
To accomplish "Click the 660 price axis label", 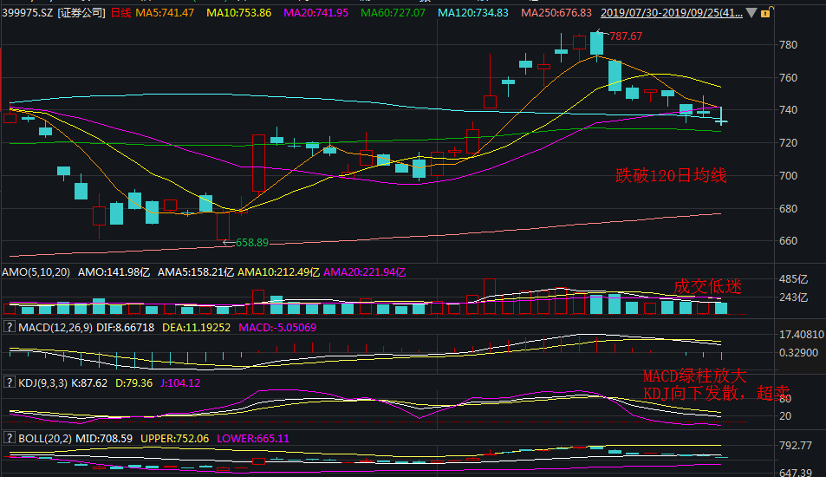I will [788, 241].
